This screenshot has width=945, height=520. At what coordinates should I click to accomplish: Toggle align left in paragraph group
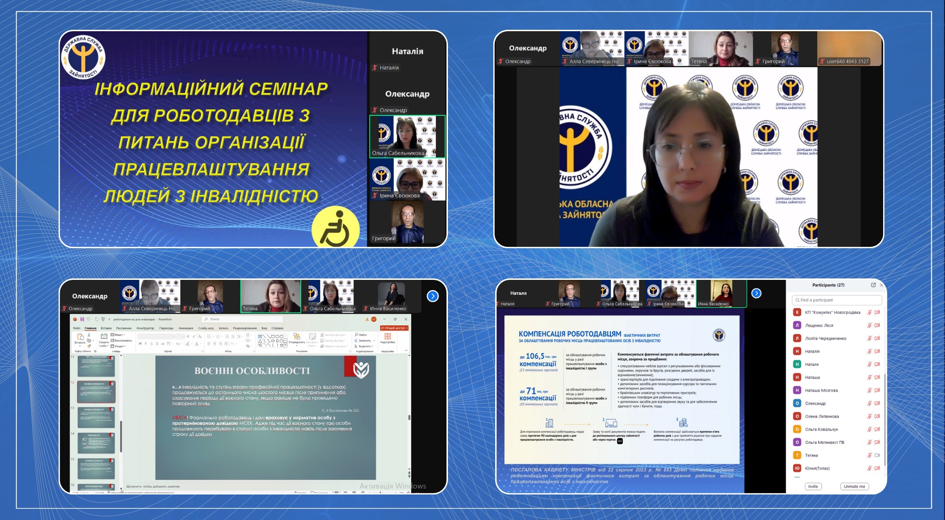pyautogui.click(x=209, y=344)
